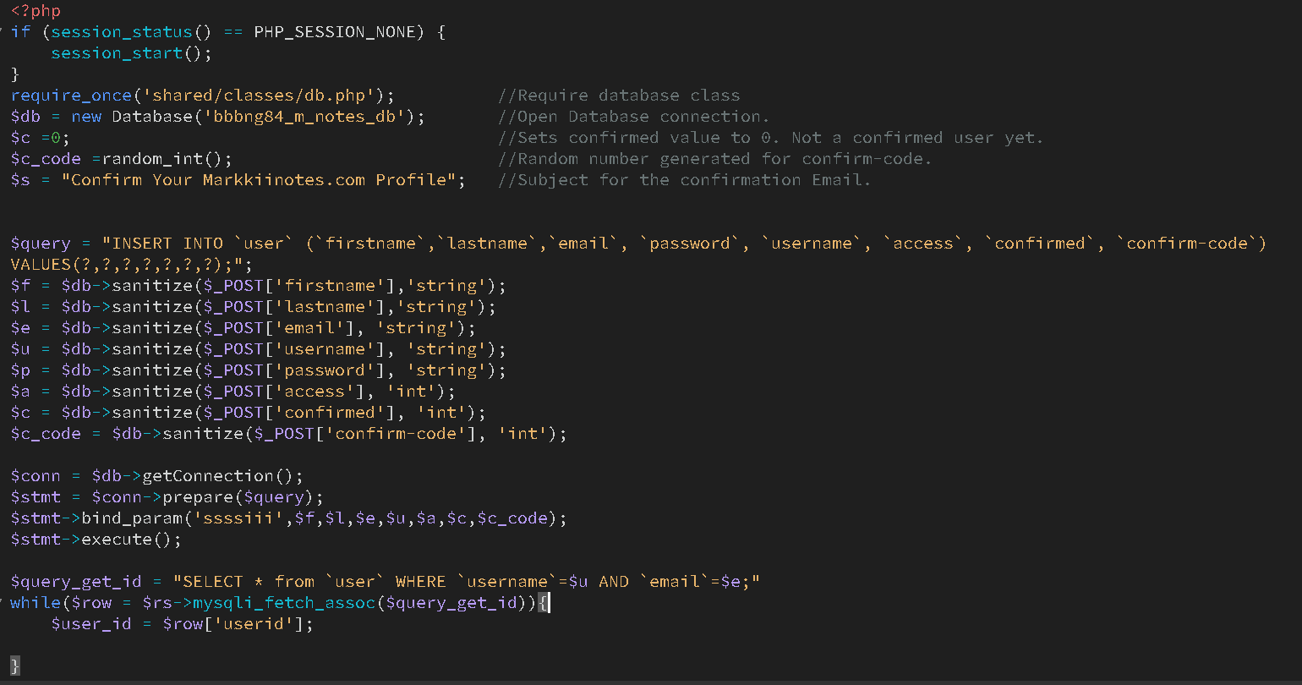Click the VALUES(?,?,?,?,?,?,?) line
The height and width of the screenshot is (685, 1302).
pos(132,265)
